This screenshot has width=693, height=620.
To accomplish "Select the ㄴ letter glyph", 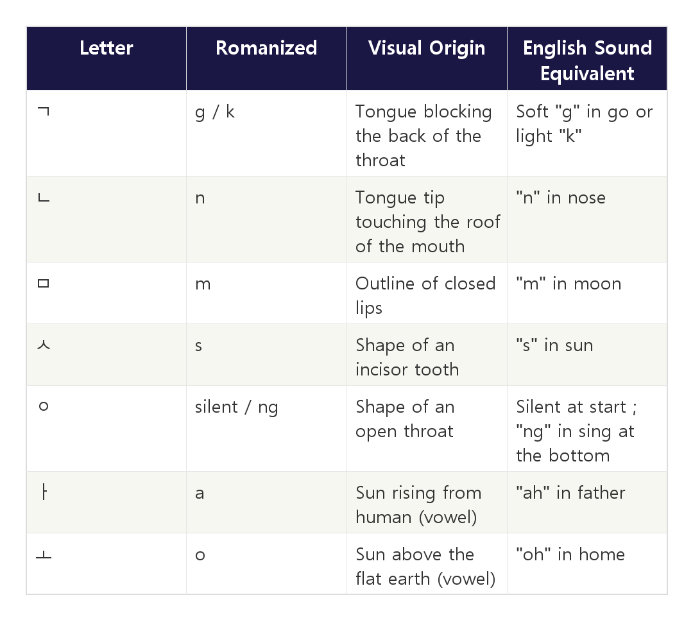I will (44, 197).
